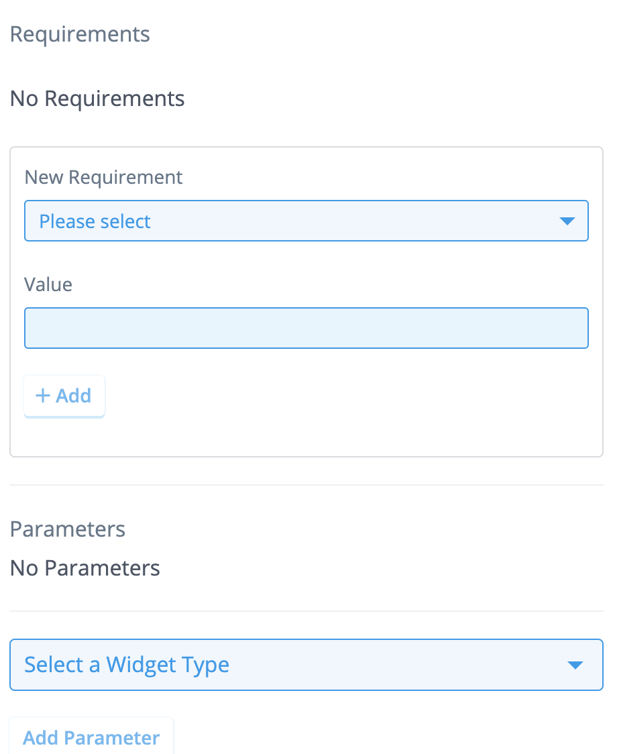Click the plus icon in the Add button
The width and height of the screenshot is (617, 754).
[43, 396]
